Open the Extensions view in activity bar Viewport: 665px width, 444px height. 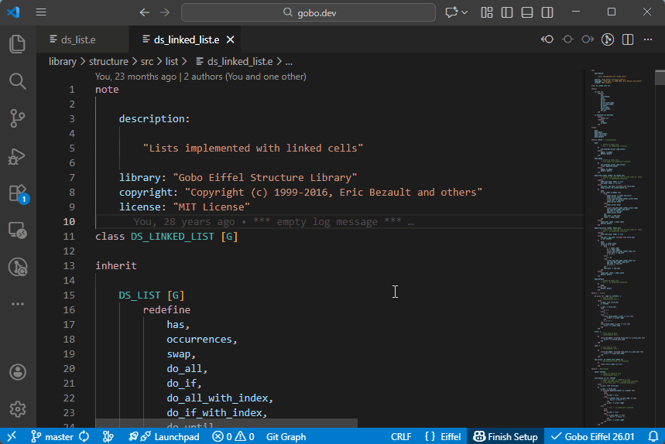pyautogui.click(x=17, y=193)
